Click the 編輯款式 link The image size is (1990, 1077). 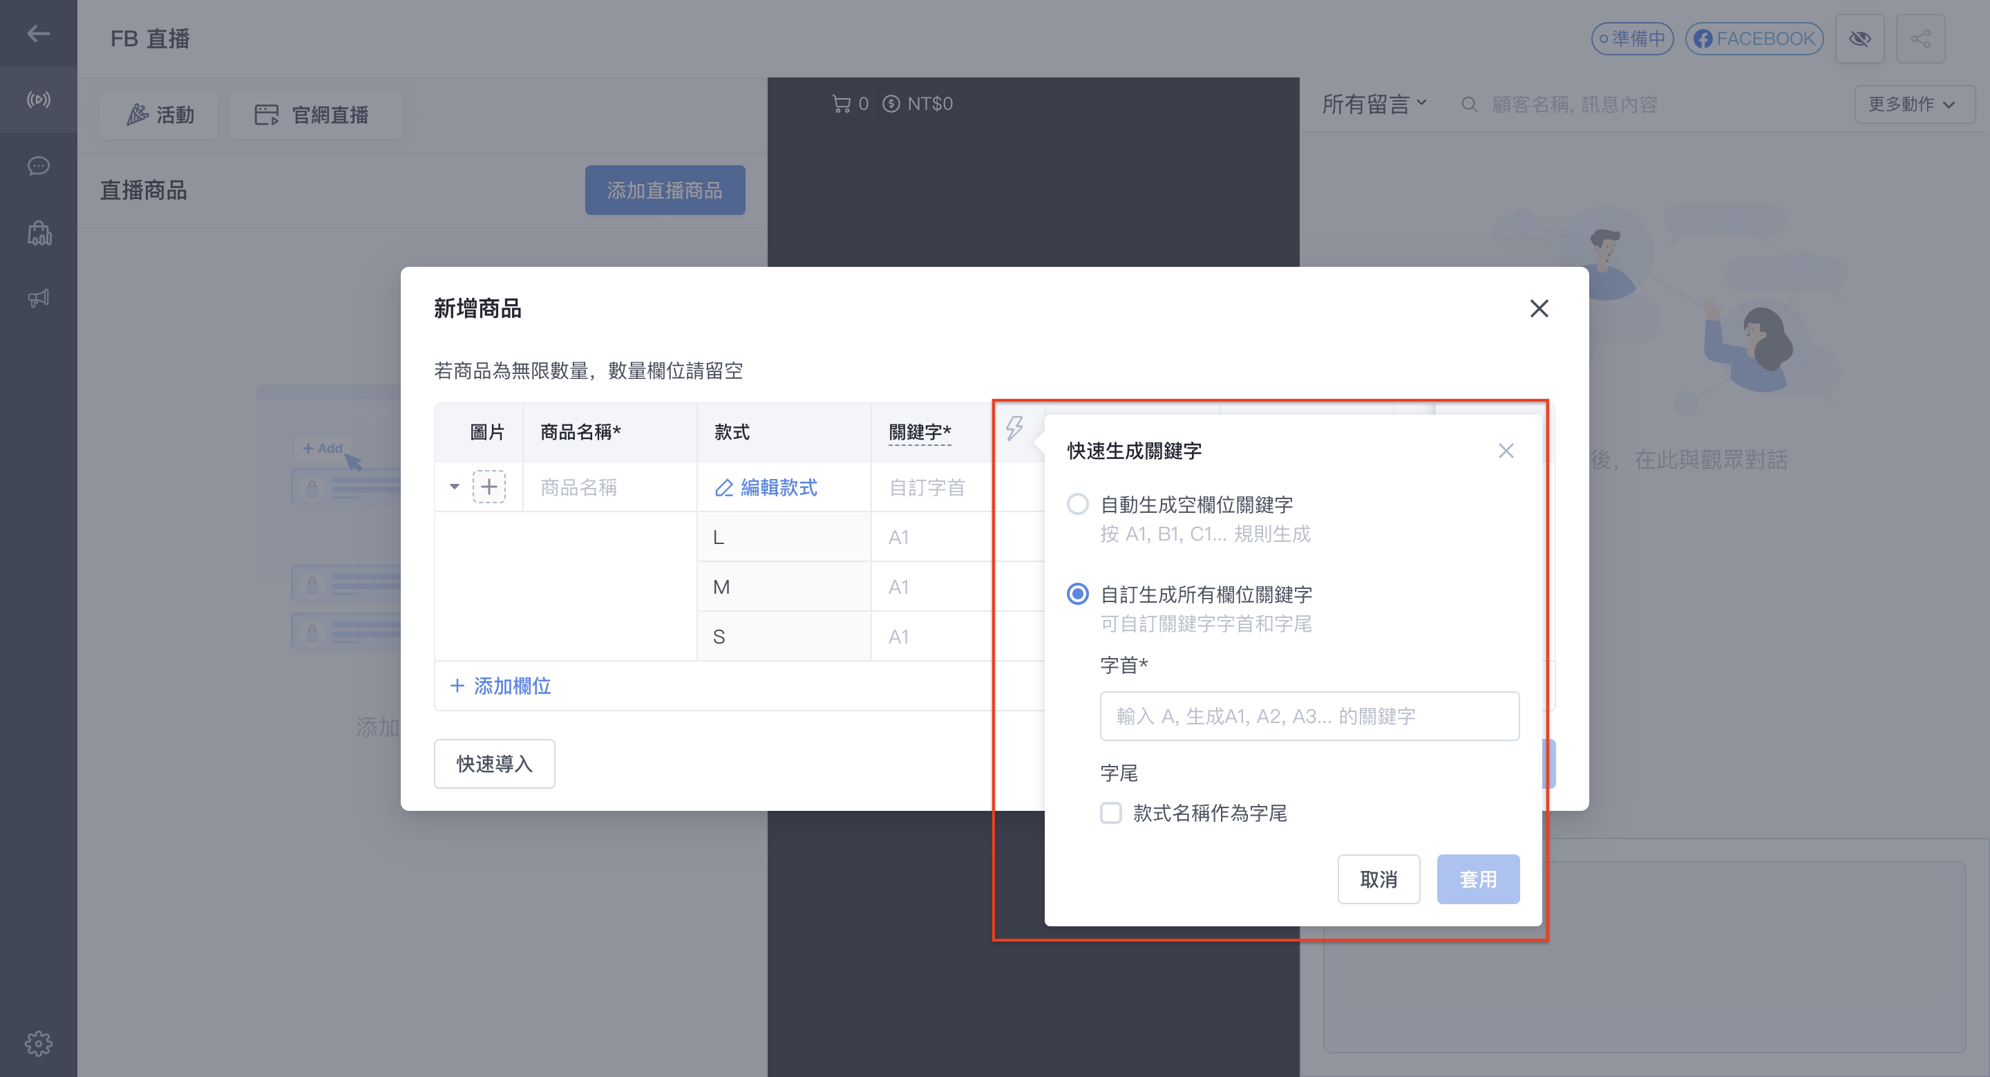(x=766, y=487)
